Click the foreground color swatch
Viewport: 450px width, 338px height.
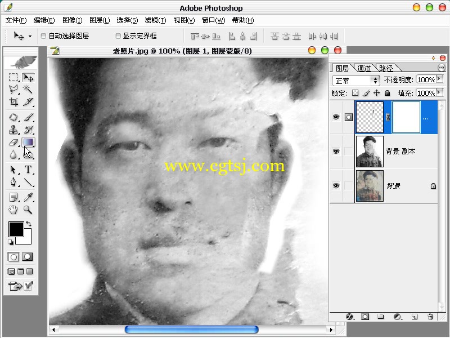(x=16, y=229)
